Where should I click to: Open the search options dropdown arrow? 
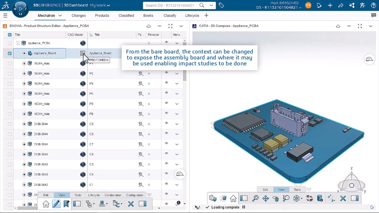211,5
